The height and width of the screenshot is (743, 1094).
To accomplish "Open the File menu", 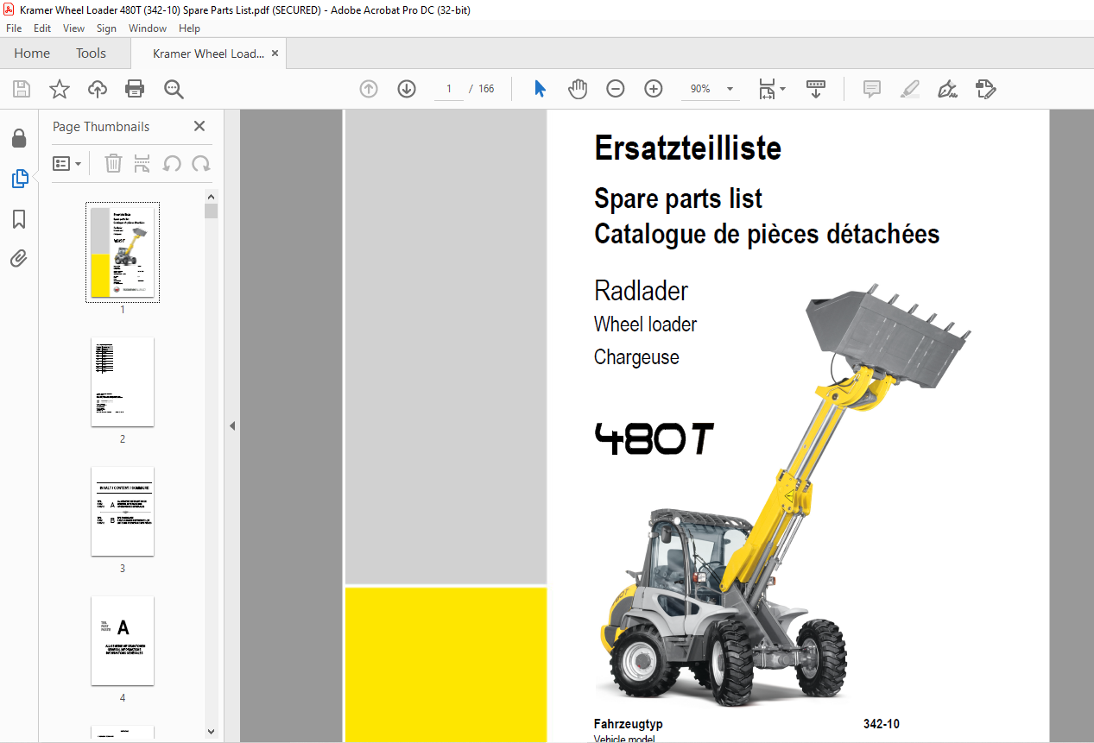I will [14, 28].
